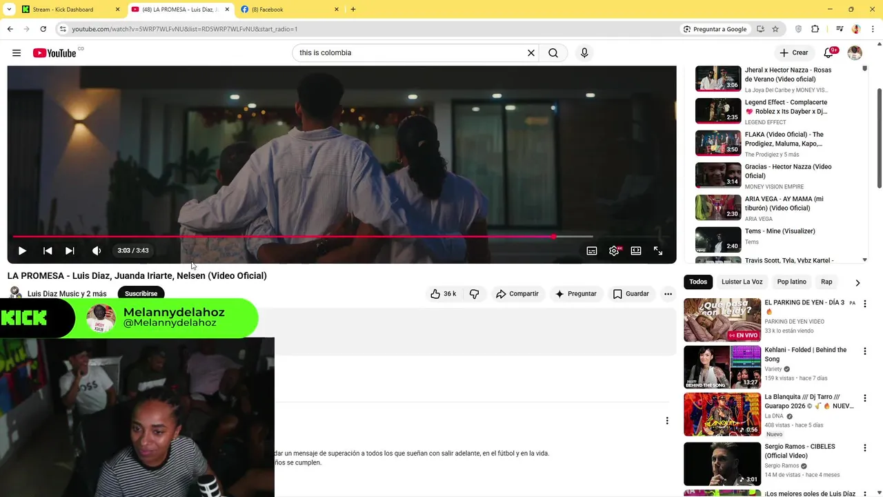The height and width of the screenshot is (497, 883).
Task: Open ARIA VEGA - AY MAMA thumbnail
Action: click(x=718, y=207)
